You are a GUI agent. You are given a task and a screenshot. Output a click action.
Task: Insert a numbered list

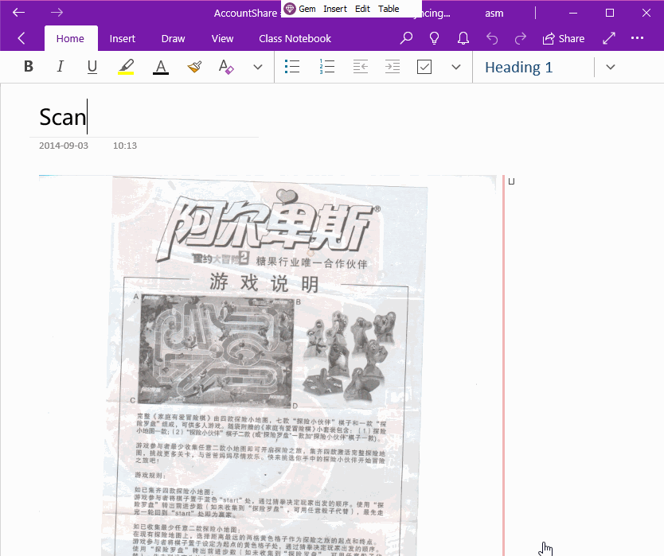327,67
